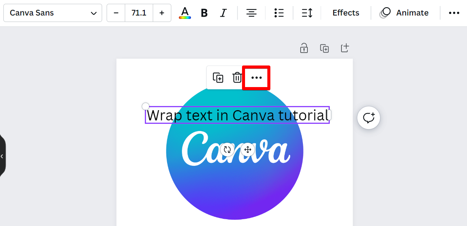Open line spacing options
The width and height of the screenshot is (467, 226).
pos(307,13)
